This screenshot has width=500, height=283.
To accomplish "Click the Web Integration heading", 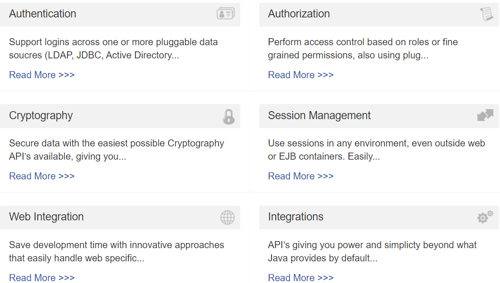I will [x=46, y=217].
